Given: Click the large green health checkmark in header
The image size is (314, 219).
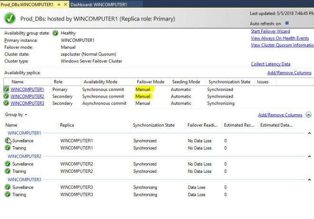Looking at the screenshot, I should (10, 19).
